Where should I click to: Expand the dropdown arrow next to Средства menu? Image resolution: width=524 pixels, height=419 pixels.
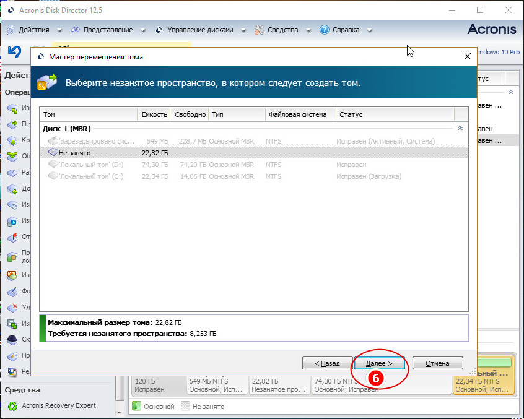point(308,30)
